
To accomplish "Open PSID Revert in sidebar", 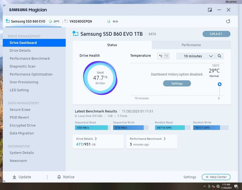I will tap(19, 118).
